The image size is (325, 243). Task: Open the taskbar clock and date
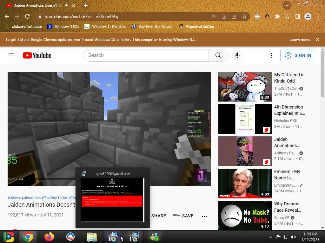[310, 237]
